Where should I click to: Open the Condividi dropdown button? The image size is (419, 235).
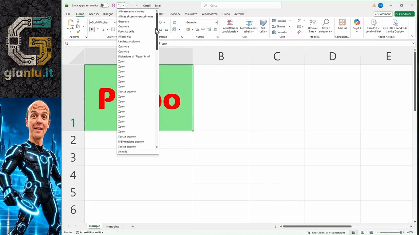tap(405, 14)
